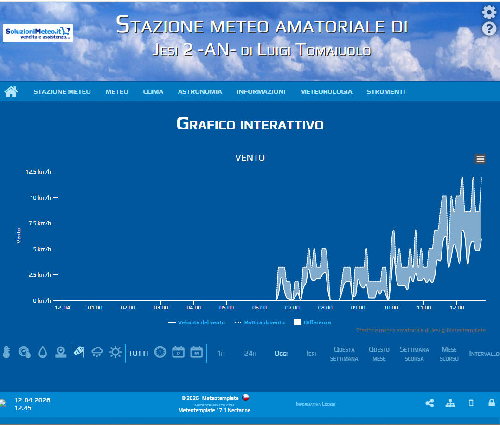This screenshot has height=425, width=500.
Task: Toggle Raffica di vento series in legend
Action: point(260,322)
